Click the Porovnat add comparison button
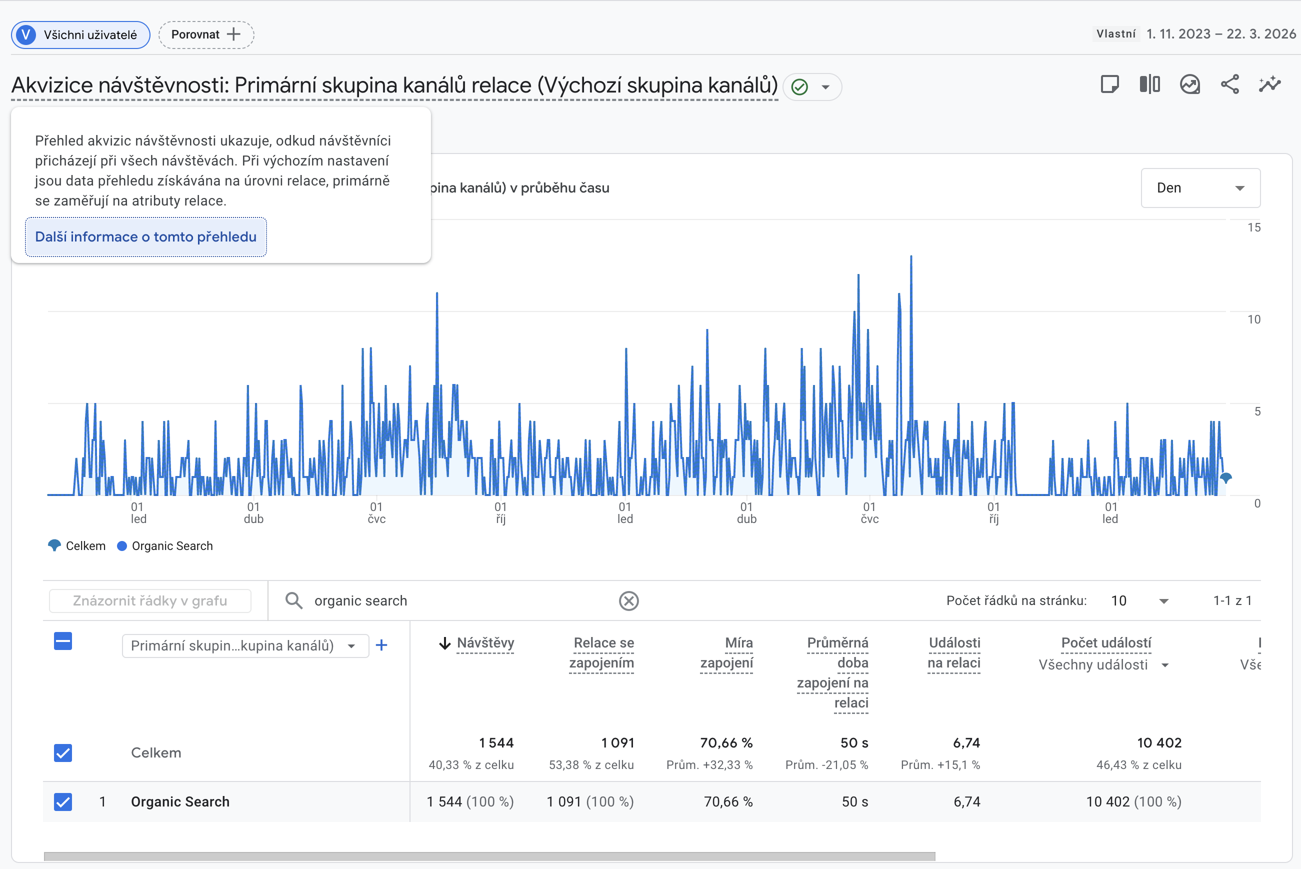1301x869 pixels. (x=205, y=34)
